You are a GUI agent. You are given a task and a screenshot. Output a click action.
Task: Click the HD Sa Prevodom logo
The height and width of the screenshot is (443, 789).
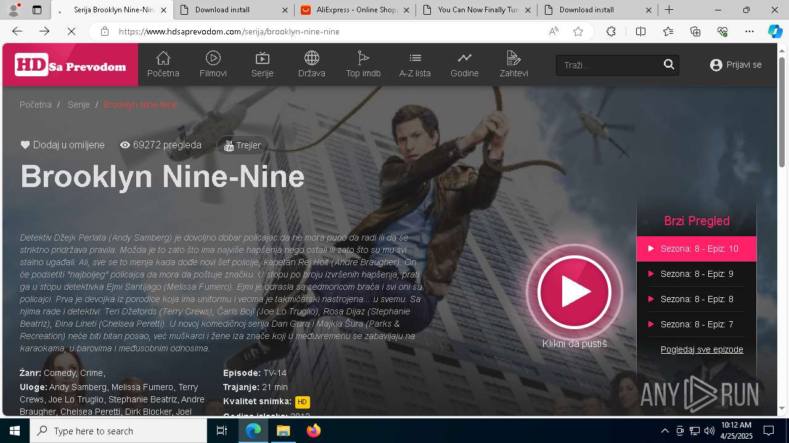click(x=70, y=65)
